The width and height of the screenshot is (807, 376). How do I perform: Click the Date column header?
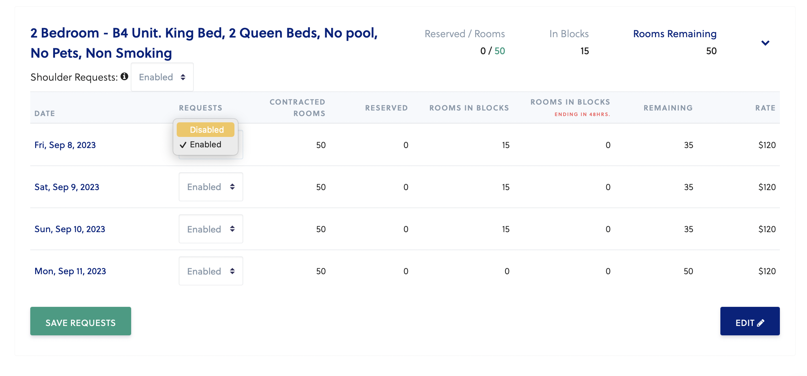point(45,113)
